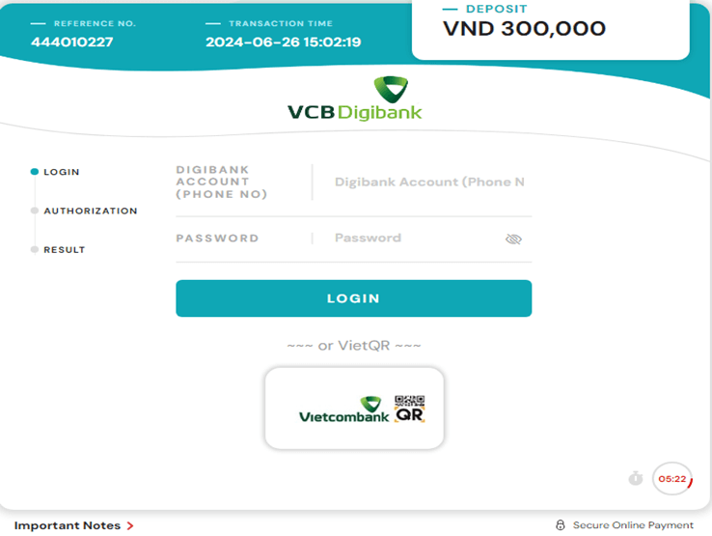Click the stopwatch icon near the timer
712x536 pixels.
click(x=636, y=478)
